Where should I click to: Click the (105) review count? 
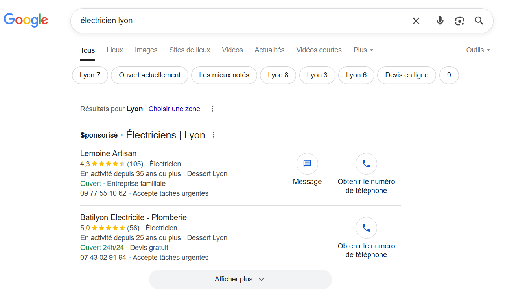(x=135, y=164)
